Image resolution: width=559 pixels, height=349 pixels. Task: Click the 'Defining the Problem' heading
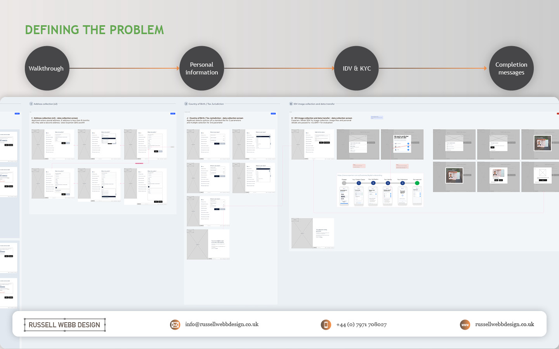point(94,30)
